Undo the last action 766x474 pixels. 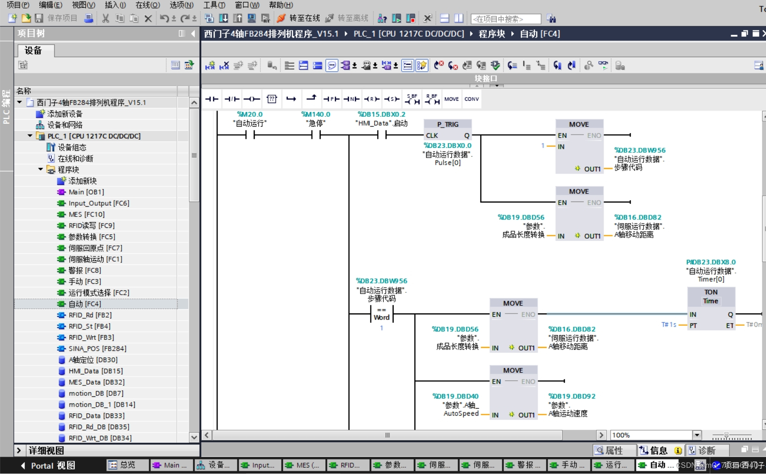tap(164, 18)
